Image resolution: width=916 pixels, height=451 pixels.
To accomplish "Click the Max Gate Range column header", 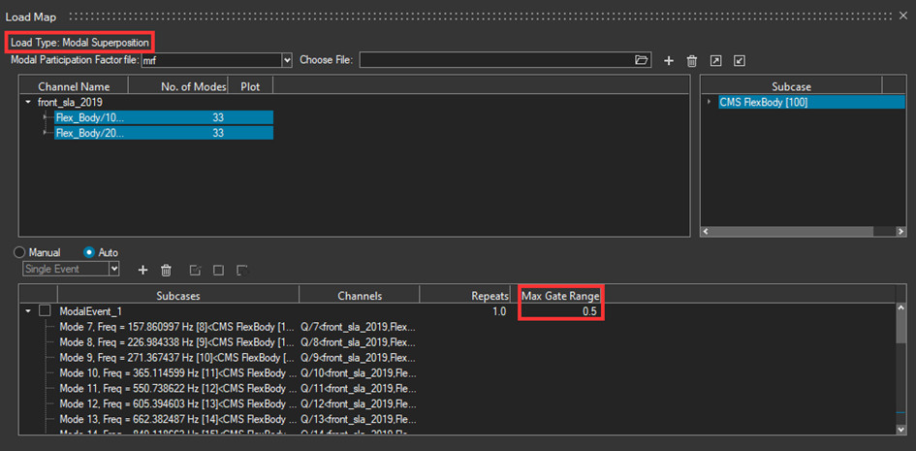I will (x=560, y=295).
